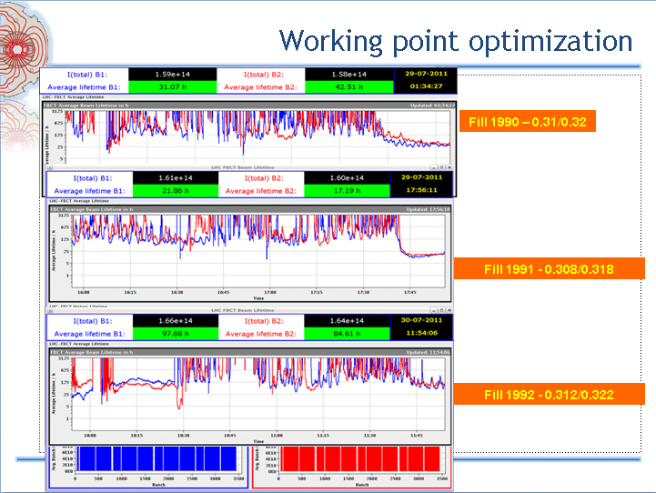Click the 21.86 h lifetime value
The height and width of the screenshot is (493, 656).
click(x=176, y=191)
